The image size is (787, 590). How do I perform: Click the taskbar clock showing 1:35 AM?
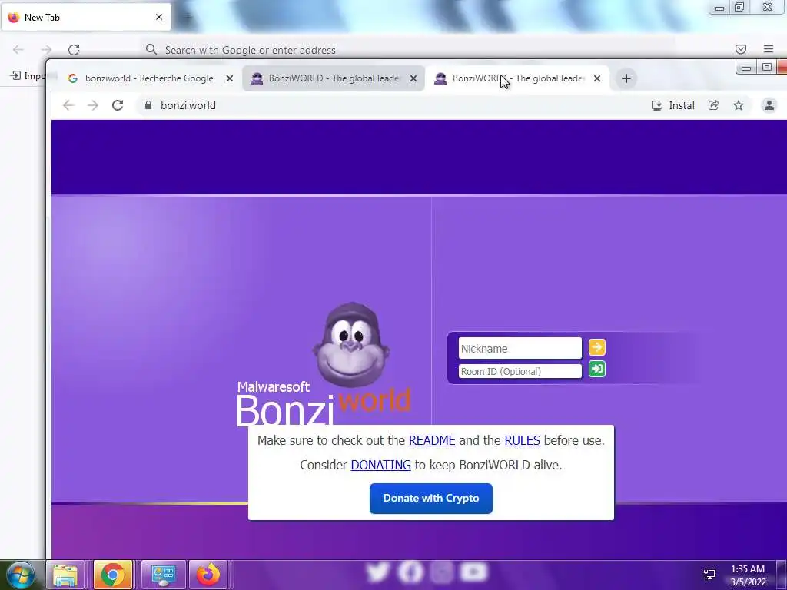pyautogui.click(x=748, y=575)
